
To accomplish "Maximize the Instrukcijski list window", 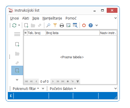I will point(102,10).
